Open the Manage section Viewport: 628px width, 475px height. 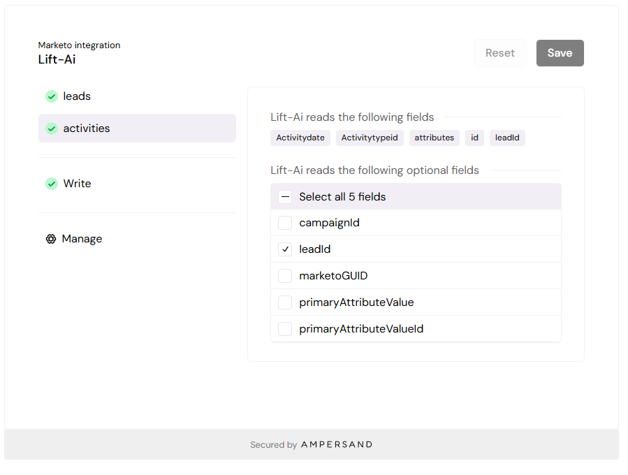(137, 239)
